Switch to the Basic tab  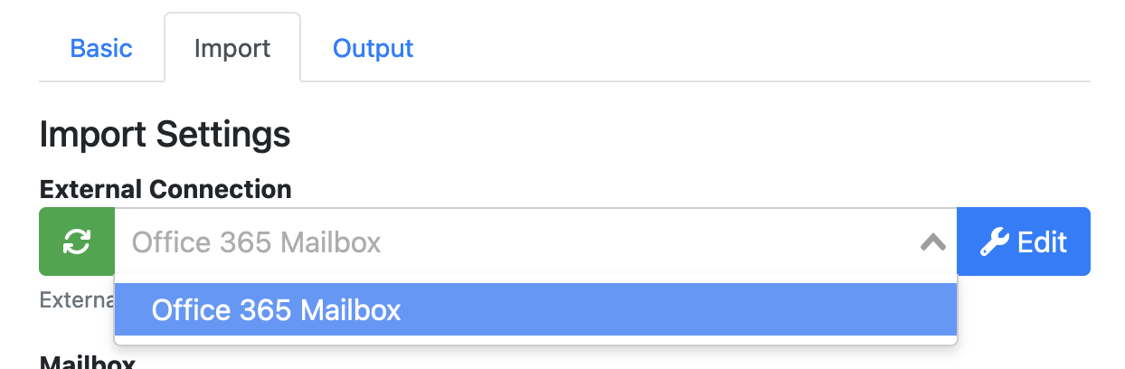tap(101, 48)
